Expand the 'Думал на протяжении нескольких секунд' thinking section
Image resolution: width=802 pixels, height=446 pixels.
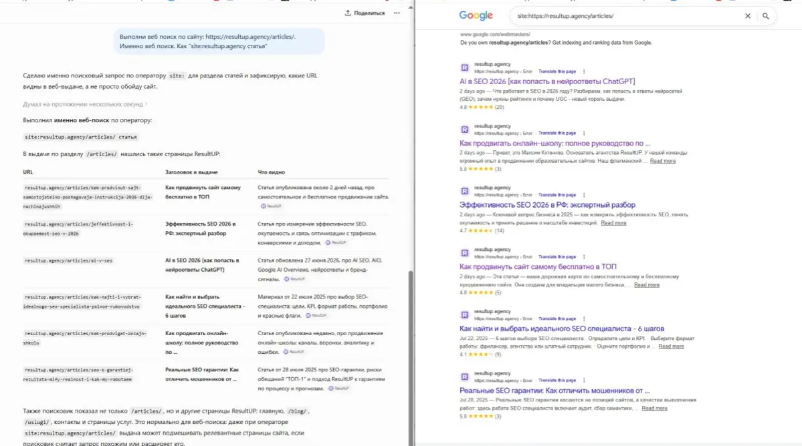[x=85, y=104]
